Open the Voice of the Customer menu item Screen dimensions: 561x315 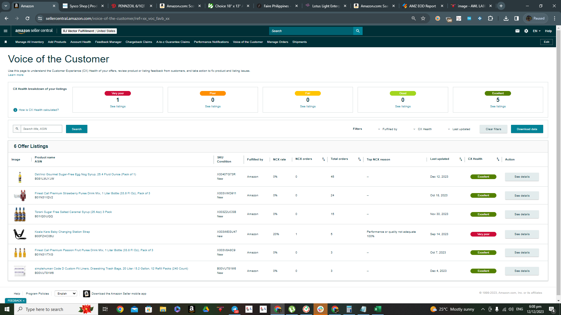pos(248,42)
